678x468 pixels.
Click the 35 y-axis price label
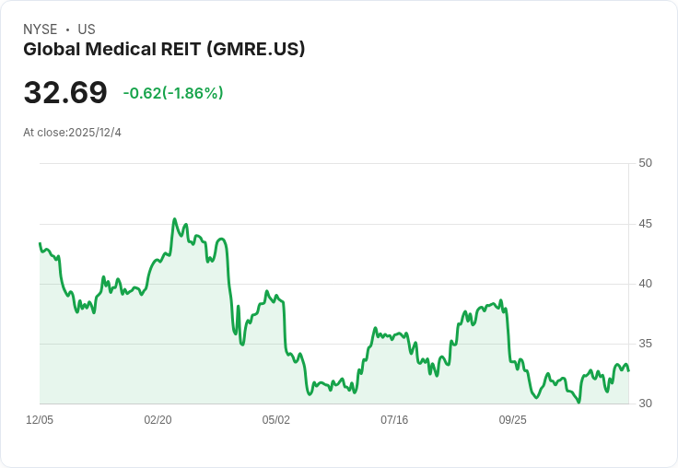(x=645, y=344)
